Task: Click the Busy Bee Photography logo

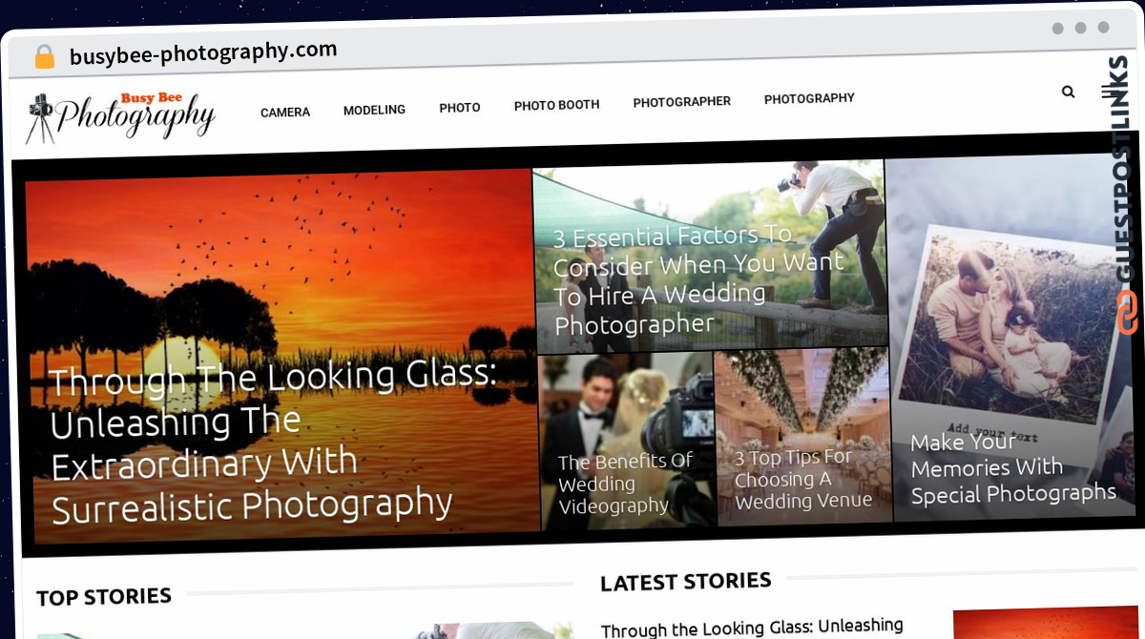Action: [x=120, y=117]
